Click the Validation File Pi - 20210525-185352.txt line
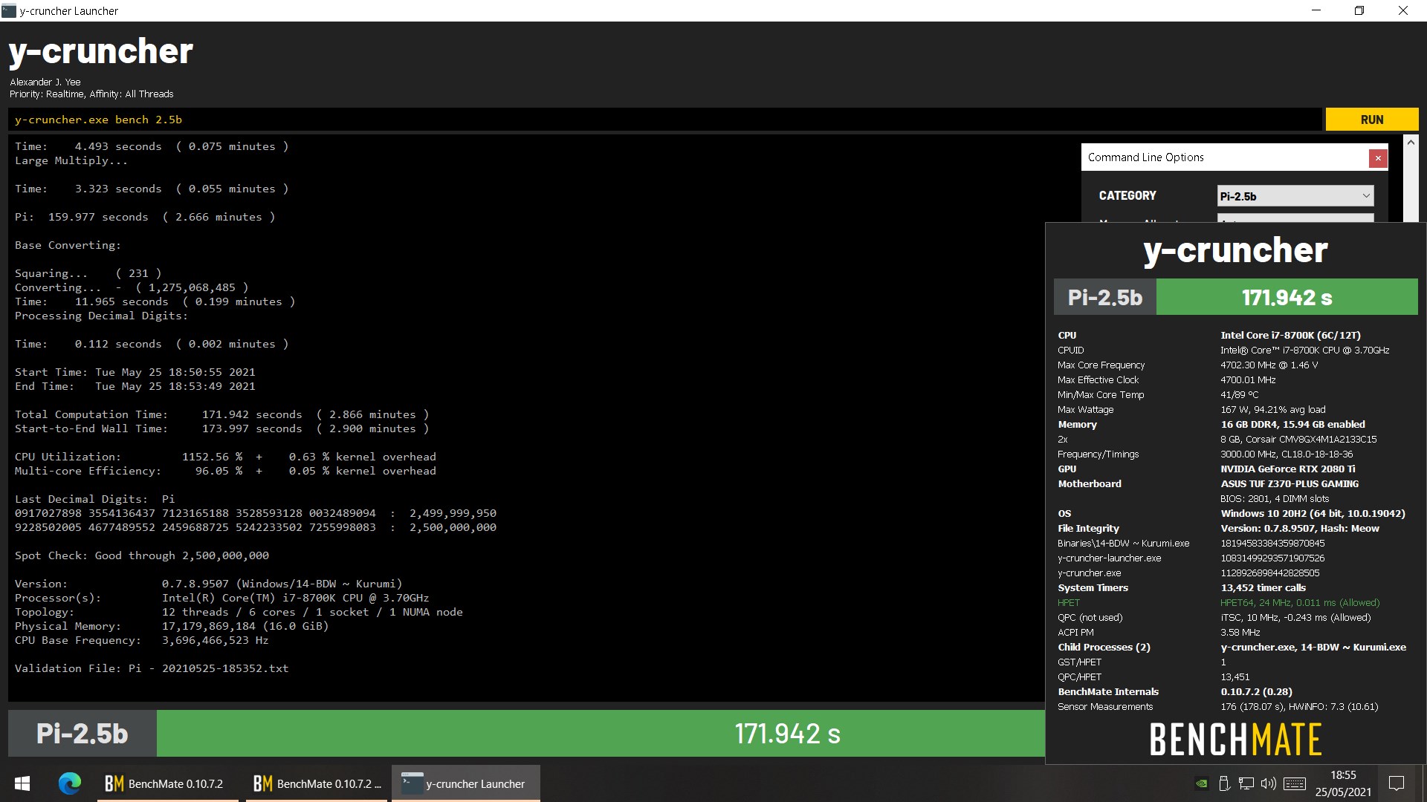This screenshot has width=1427, height=802. 152,668
